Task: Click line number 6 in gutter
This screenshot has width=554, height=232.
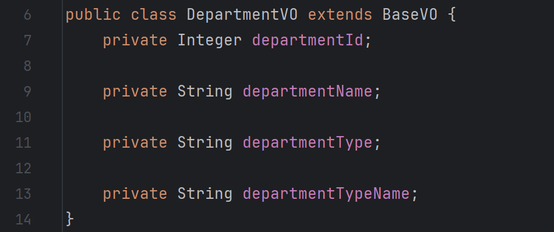Action: pos(27,15)
